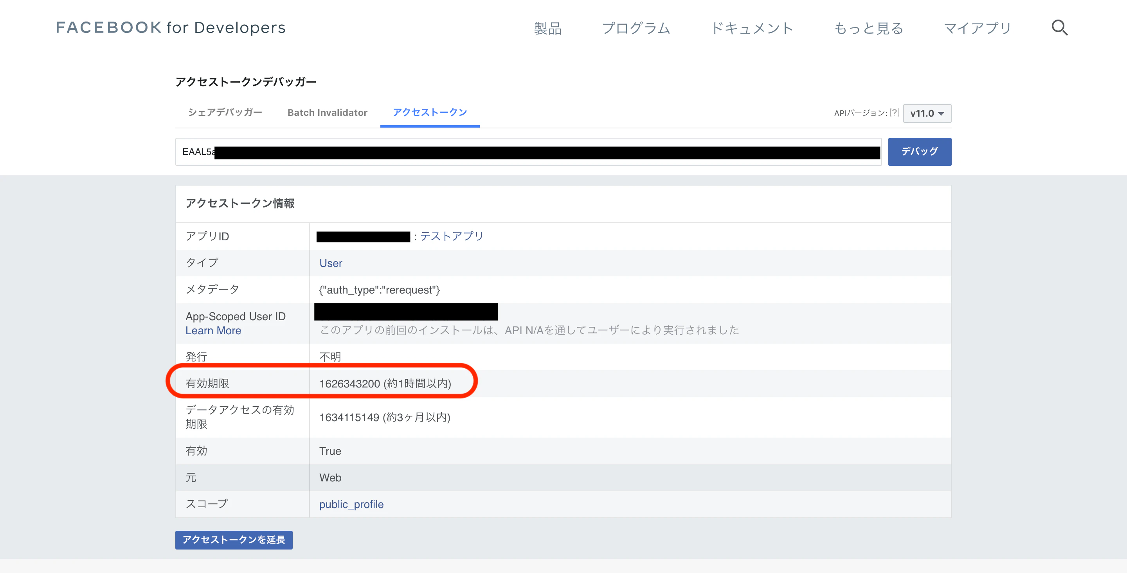
Task: Open the ドキュメント menu
Action: [752, 29]
